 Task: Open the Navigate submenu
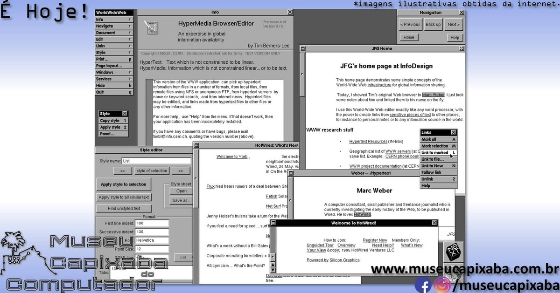(114, 26)
